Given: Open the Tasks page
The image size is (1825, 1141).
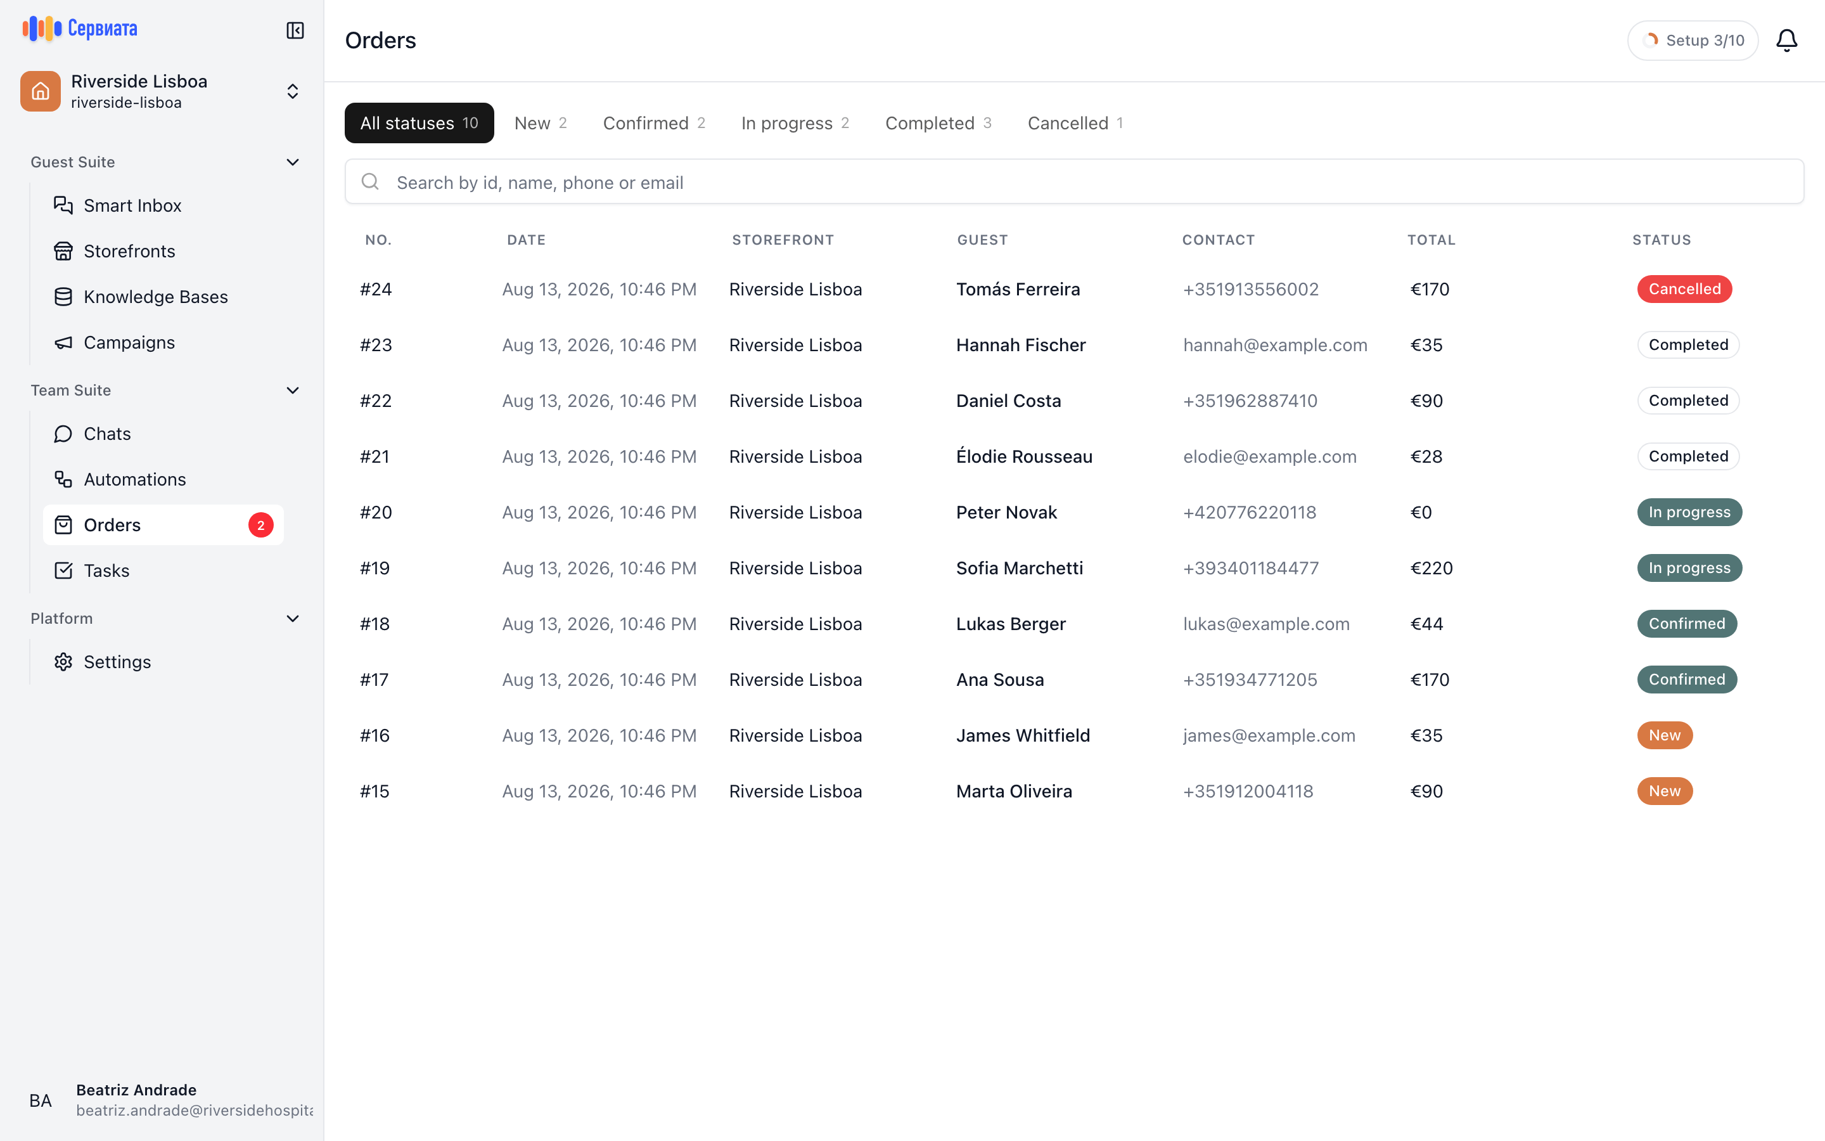Looking at the screenshot, I should [163, 570].
